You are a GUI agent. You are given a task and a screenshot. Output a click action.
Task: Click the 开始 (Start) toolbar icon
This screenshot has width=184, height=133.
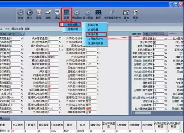[x=20, y=15]
